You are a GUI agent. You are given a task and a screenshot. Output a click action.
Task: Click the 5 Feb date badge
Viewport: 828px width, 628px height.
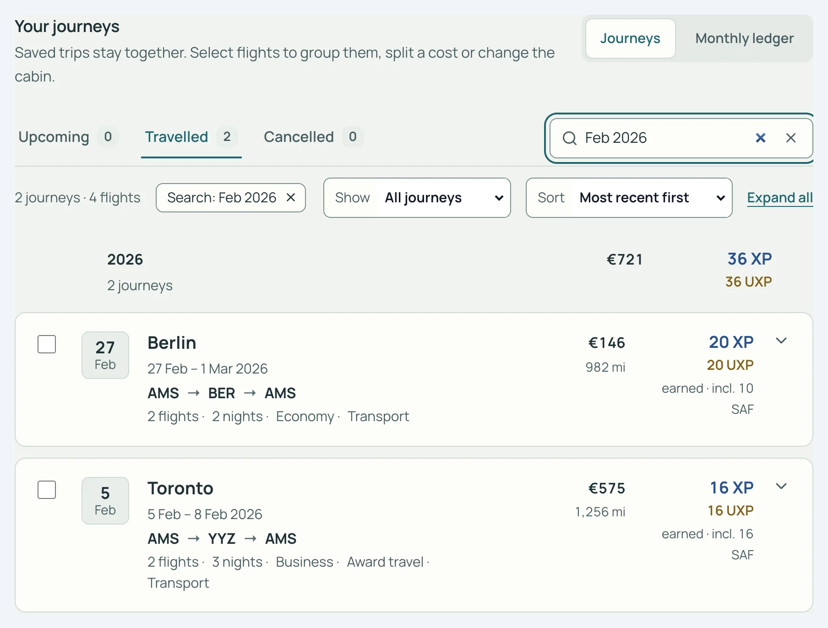[x=105, y=501]
